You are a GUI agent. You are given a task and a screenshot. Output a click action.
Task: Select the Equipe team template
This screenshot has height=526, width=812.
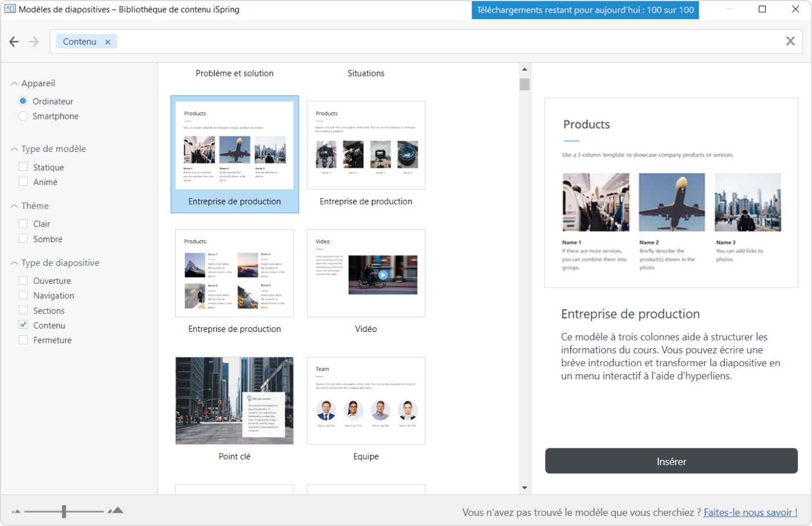point(366,401)
